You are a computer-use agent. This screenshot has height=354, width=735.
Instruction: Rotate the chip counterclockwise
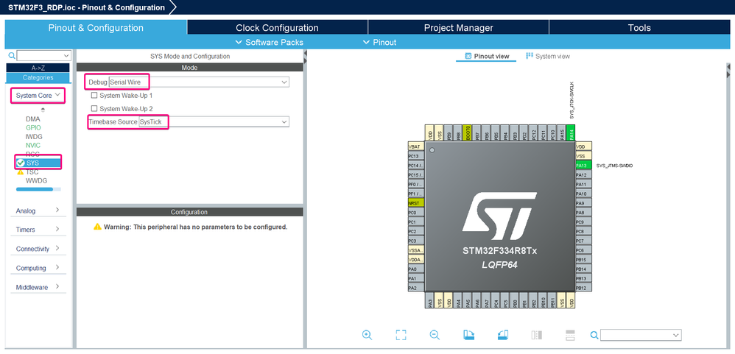pyautogui.click(x=502, y=334)
